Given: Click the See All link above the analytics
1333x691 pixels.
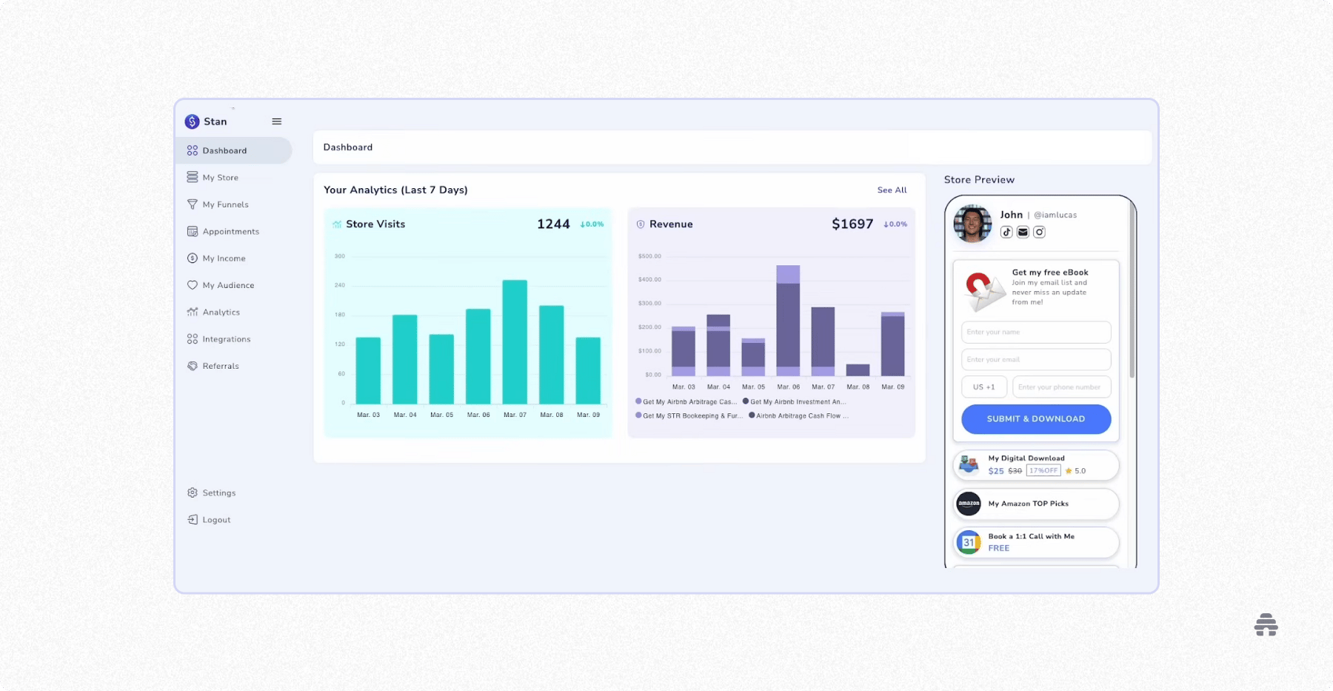Looking at the screenshot, I should [892, 190].
